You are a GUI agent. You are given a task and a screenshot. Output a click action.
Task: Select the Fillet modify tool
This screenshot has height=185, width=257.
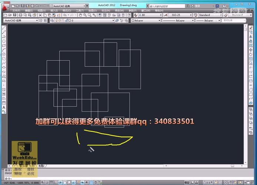251,94
